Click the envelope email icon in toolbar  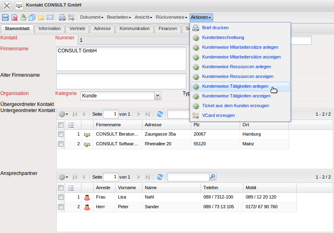[50, 17]
